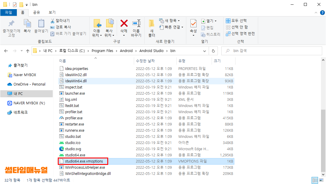Refresh the folder view
Screen dimensions: 326x184
pos(213,51)
